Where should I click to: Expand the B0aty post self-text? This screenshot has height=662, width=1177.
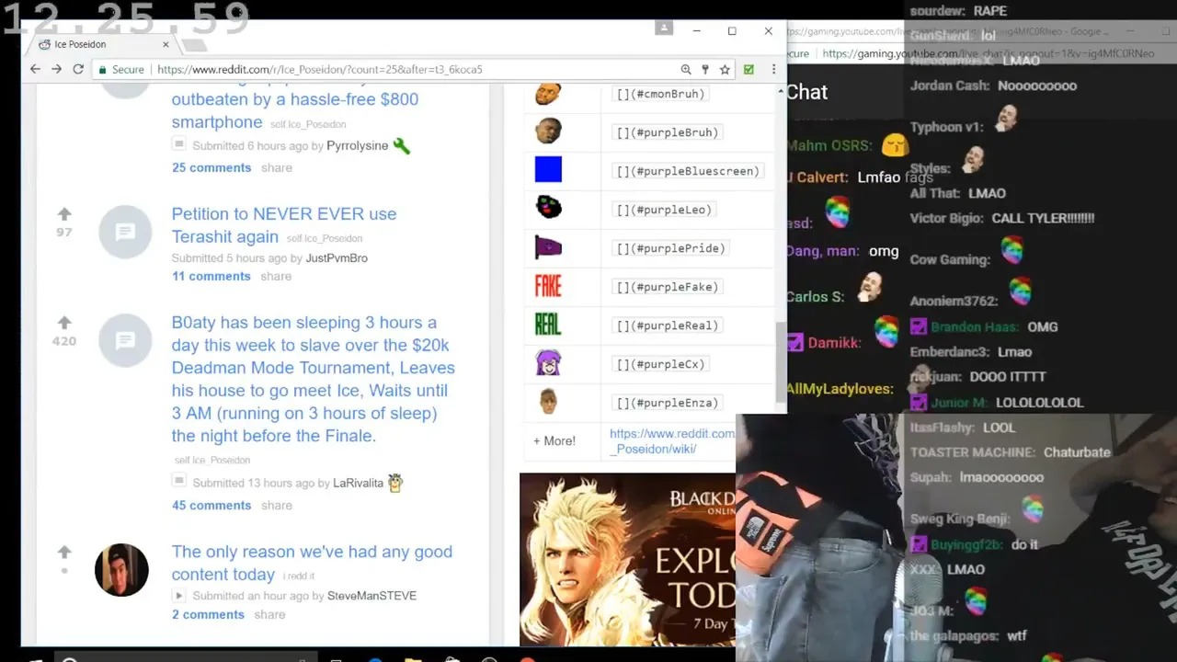click(179, 481)
